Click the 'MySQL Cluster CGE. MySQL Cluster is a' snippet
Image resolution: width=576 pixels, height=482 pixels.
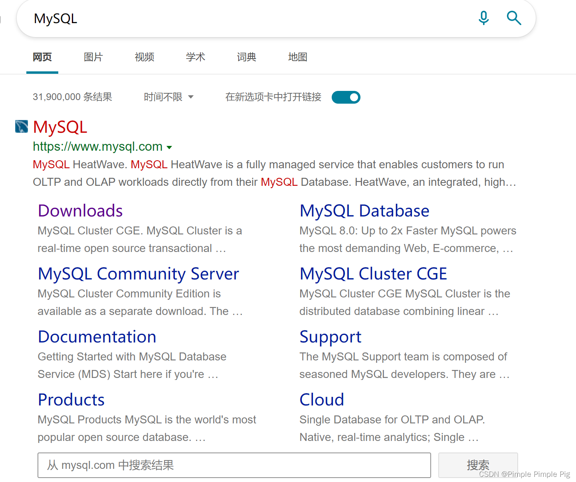click(140, 231)
